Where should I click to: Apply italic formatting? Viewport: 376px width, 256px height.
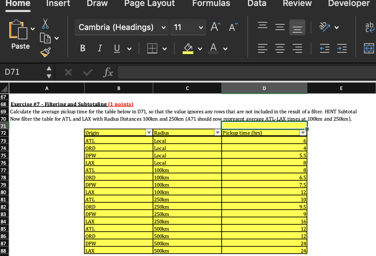pyautogui.click(x=99, y=48)
